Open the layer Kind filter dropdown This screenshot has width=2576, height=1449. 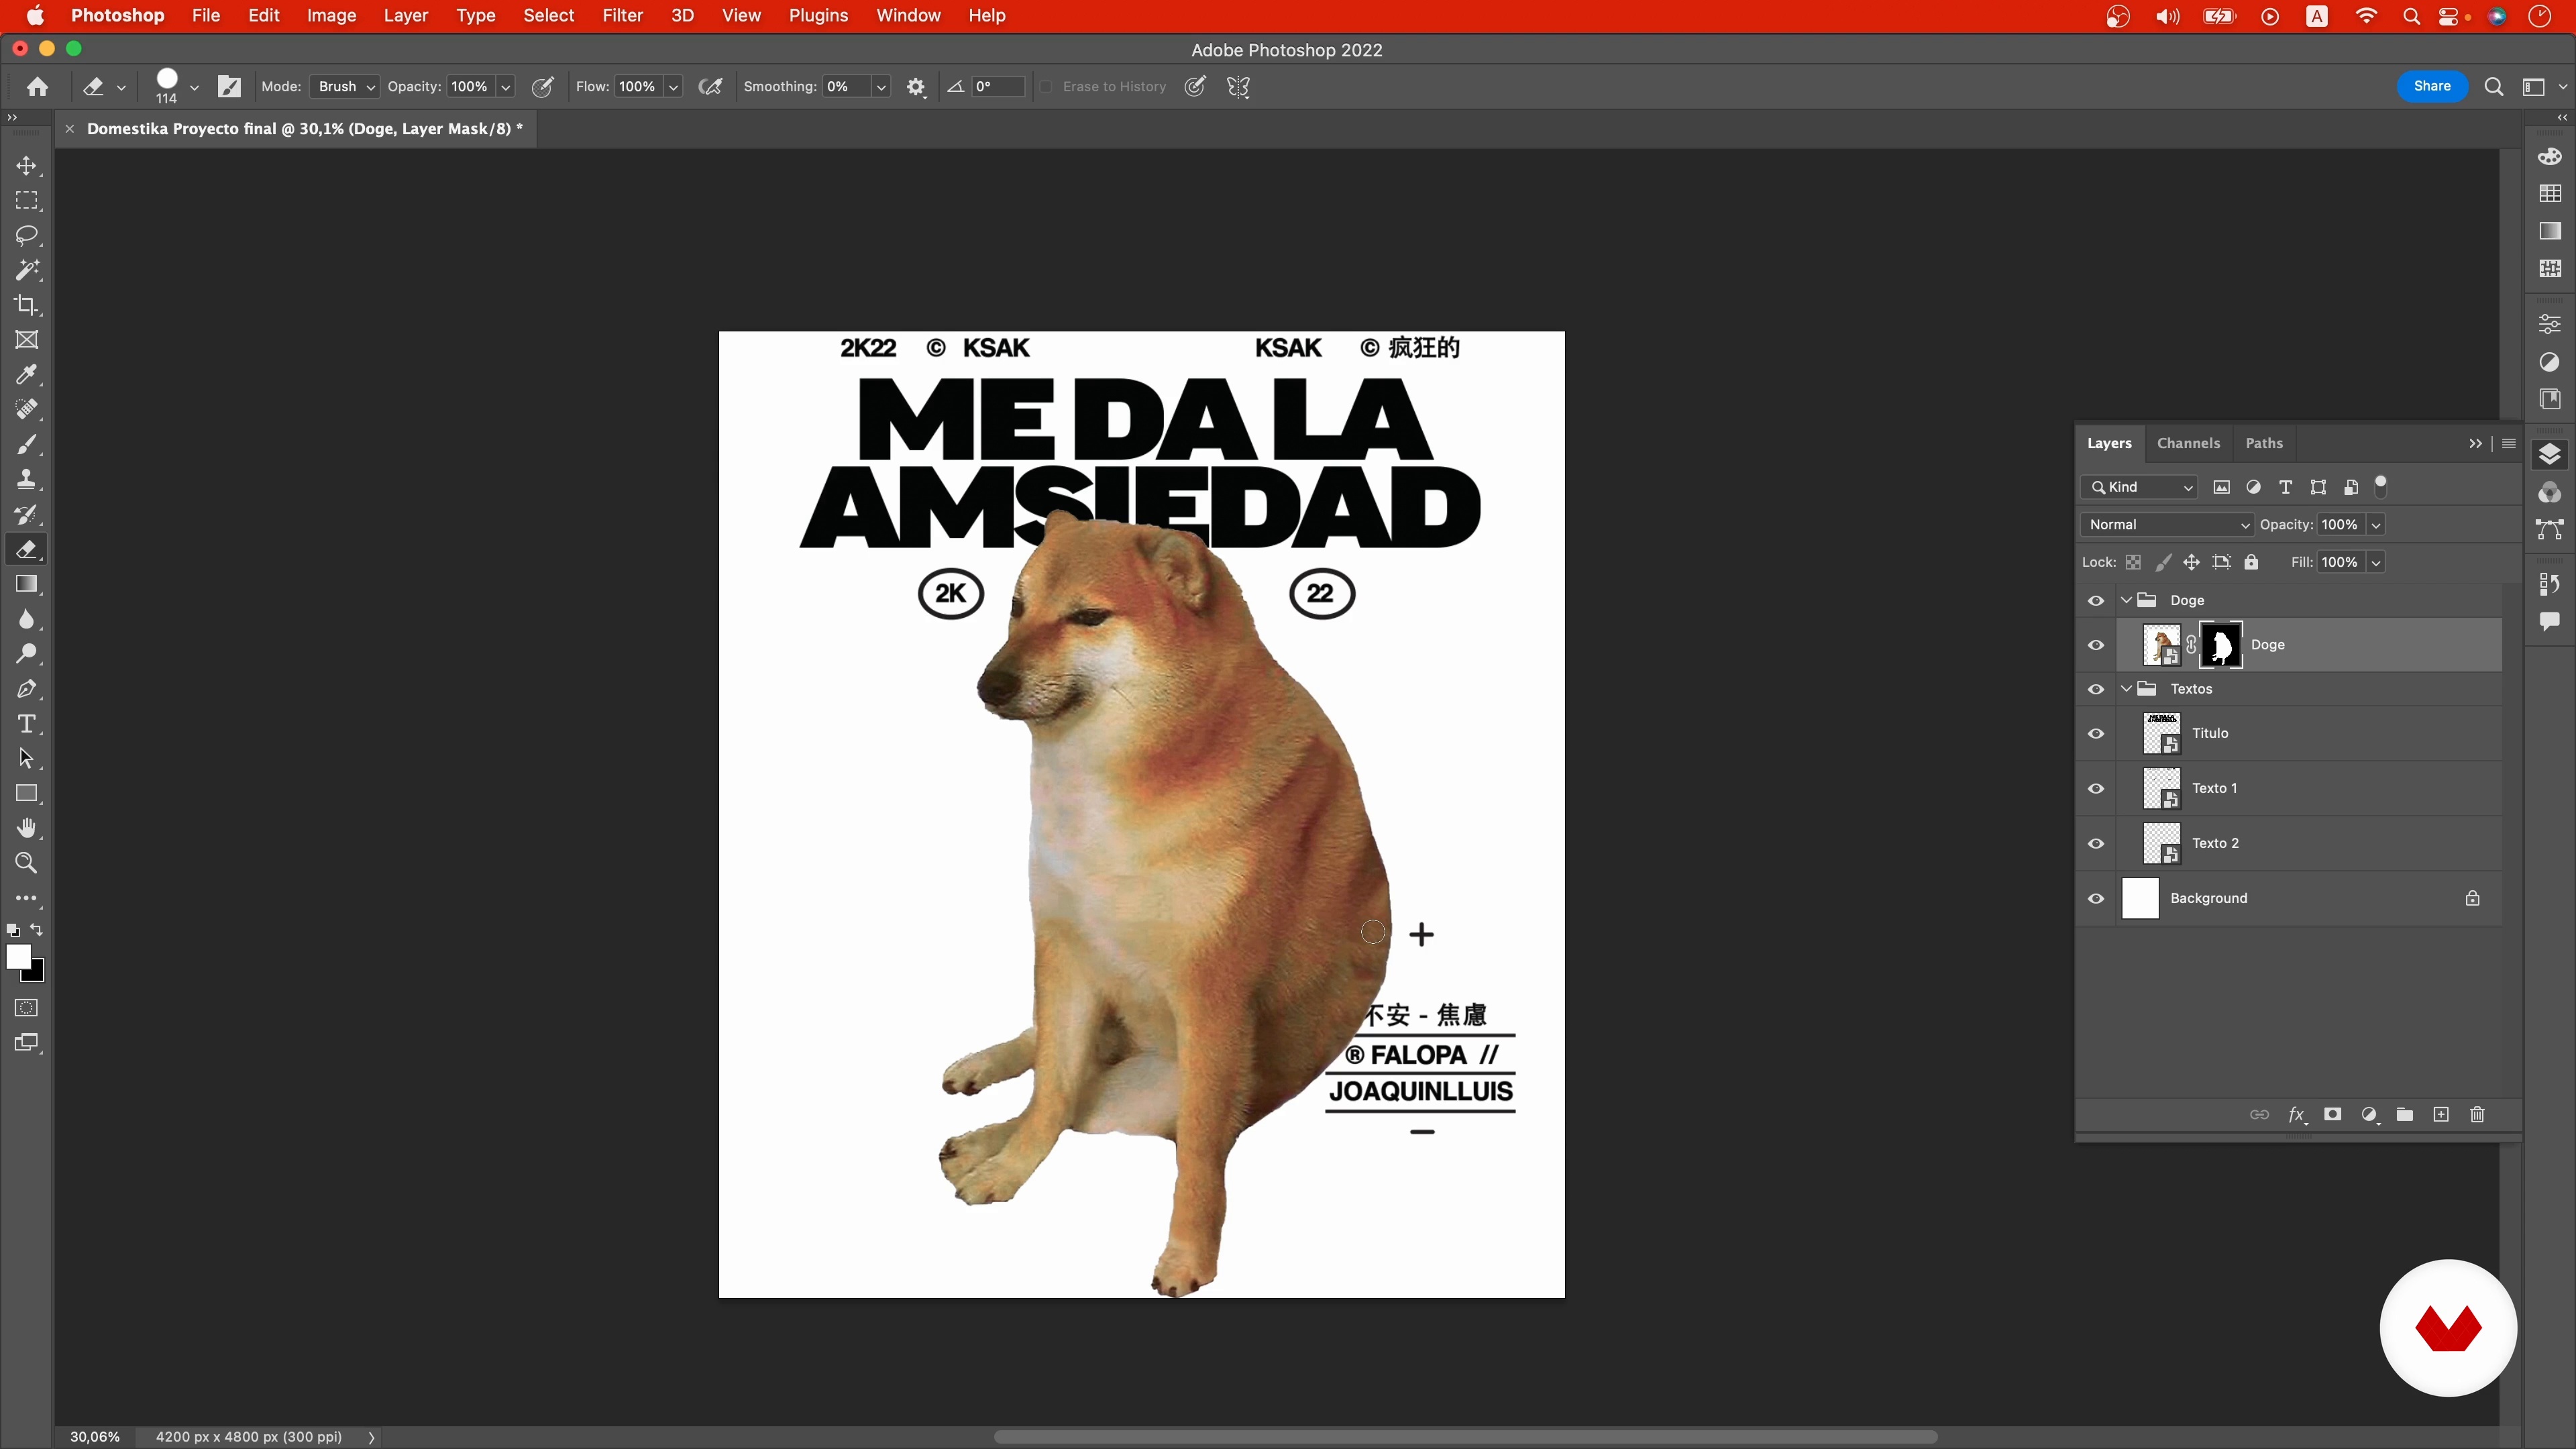coord(2140,487)
